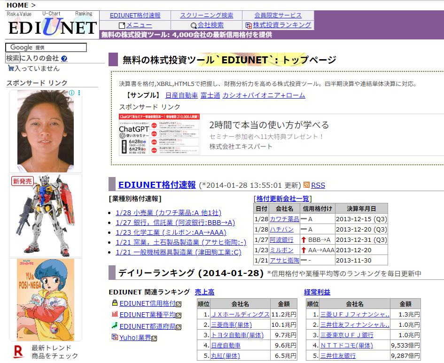The image size is (444, 363).
Task: Click the lock icon beside EDIUNET信用格付
Action: (x=115, y=303)
